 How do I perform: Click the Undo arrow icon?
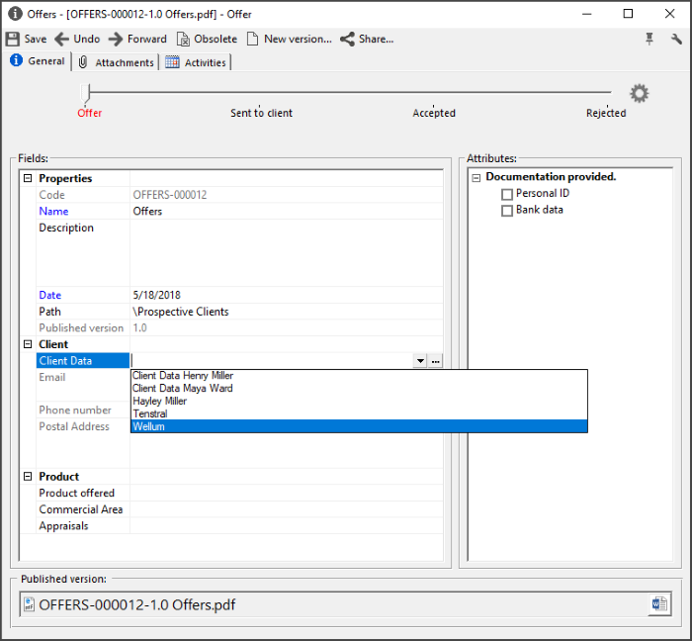61,39
